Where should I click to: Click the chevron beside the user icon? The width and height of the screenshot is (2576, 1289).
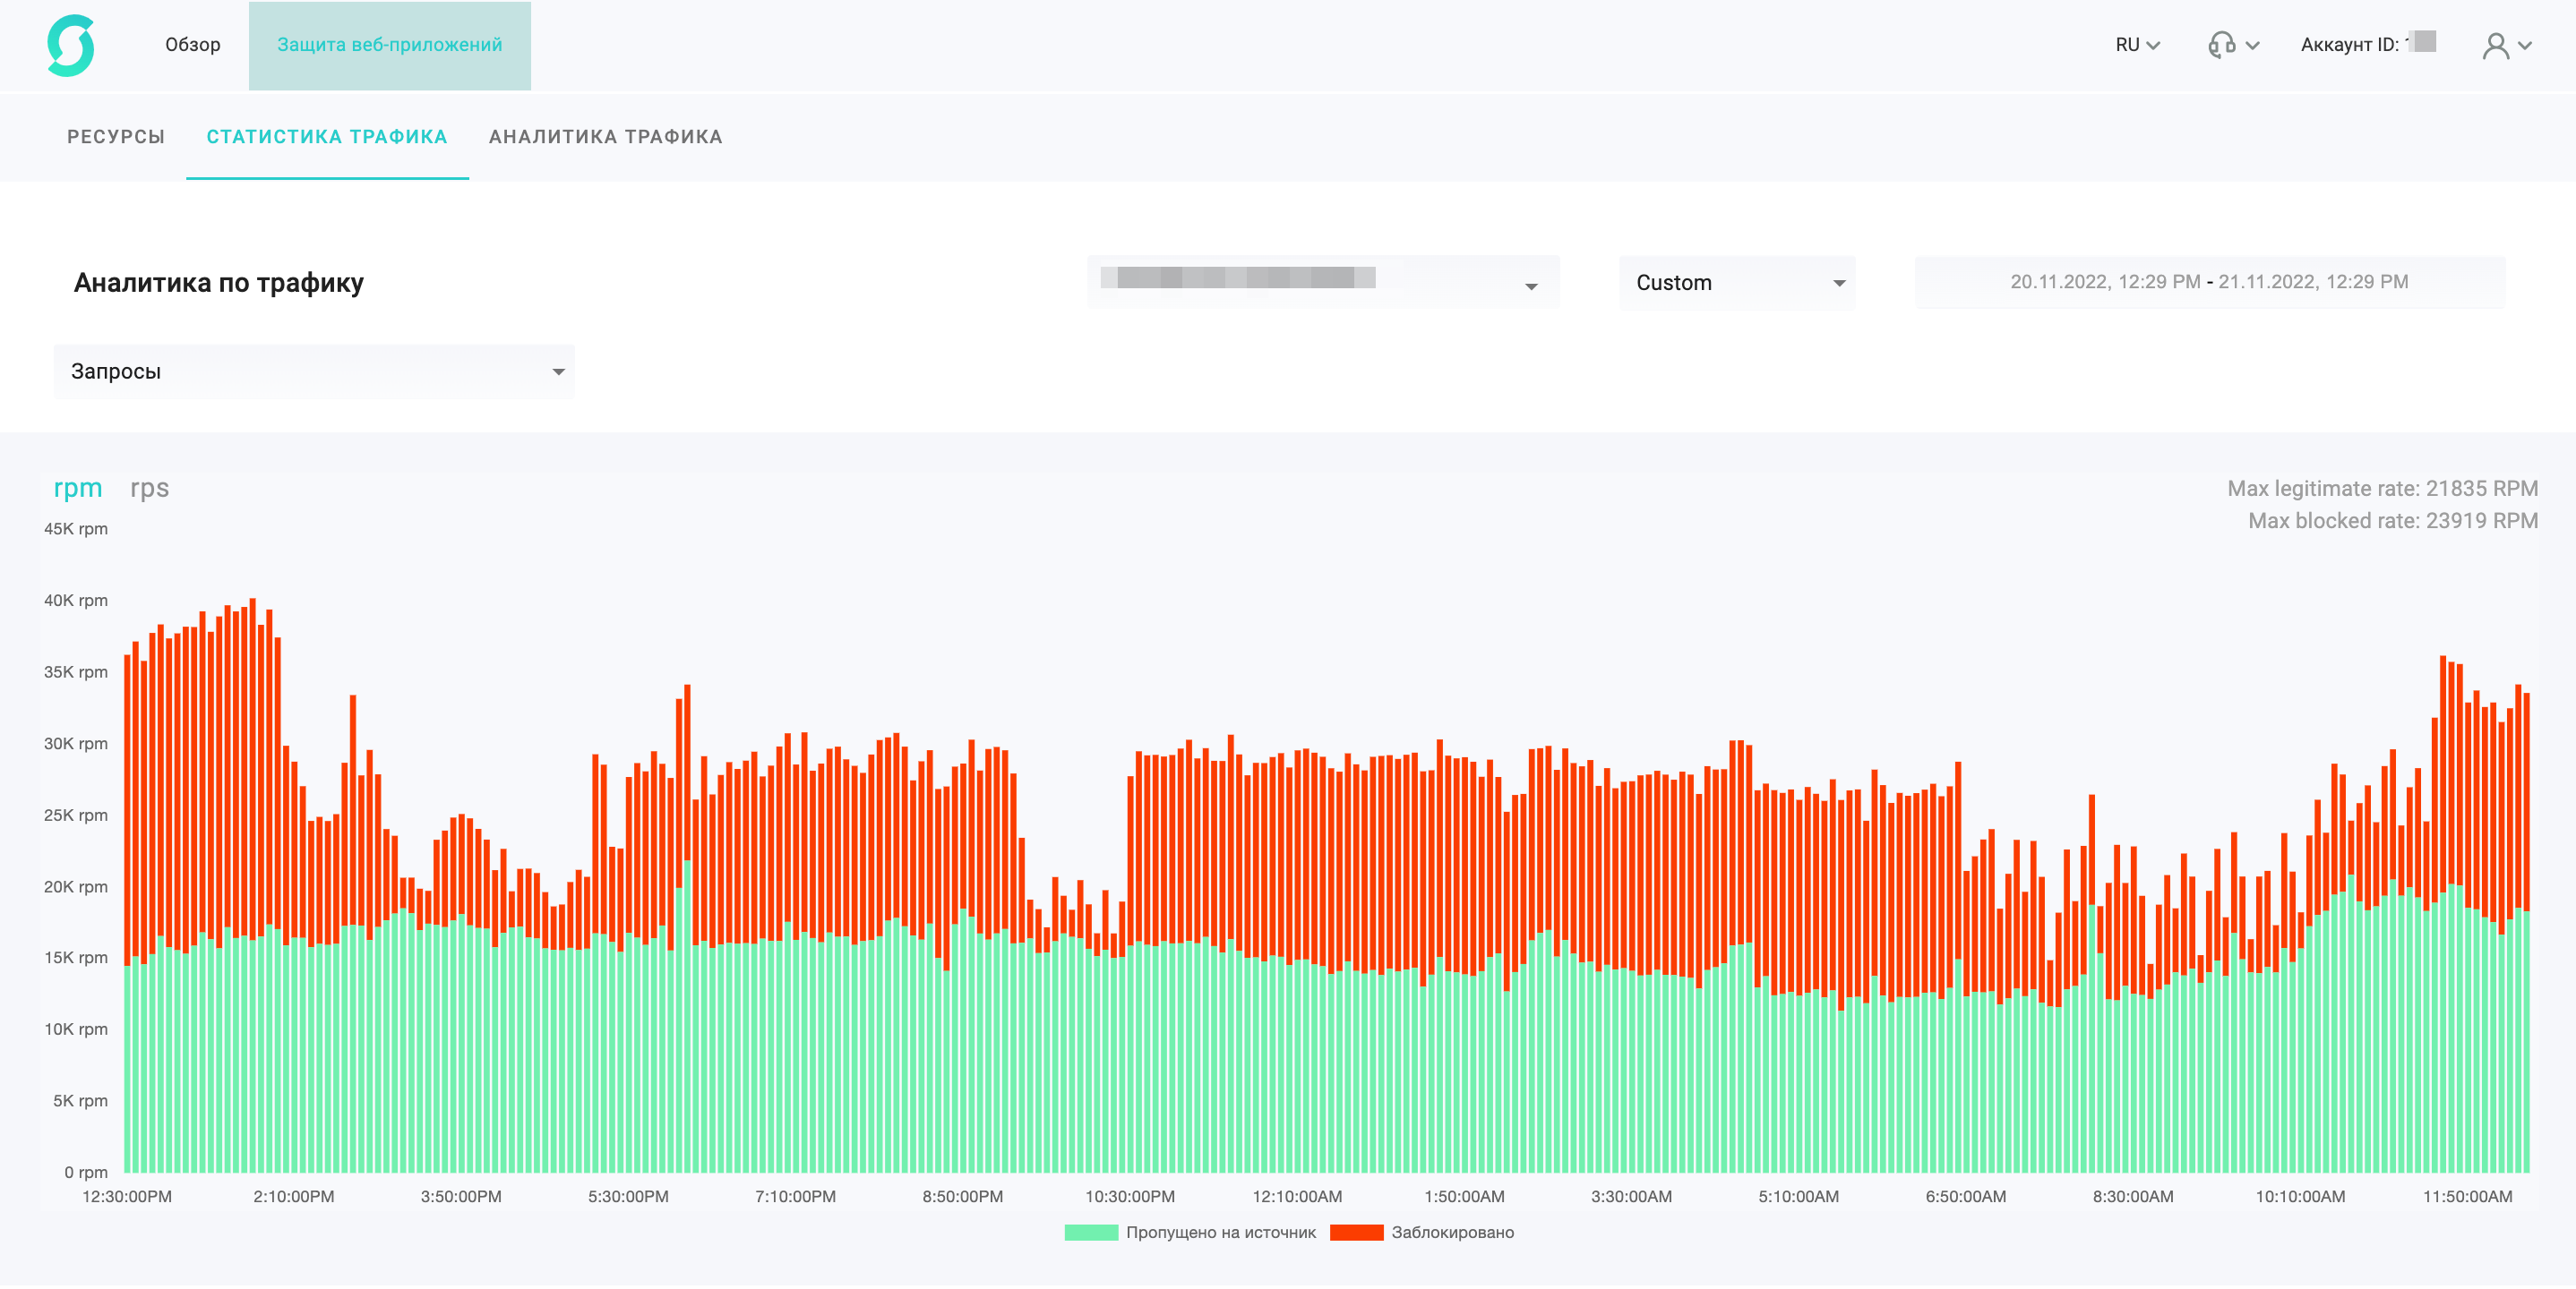(2525, 45)
